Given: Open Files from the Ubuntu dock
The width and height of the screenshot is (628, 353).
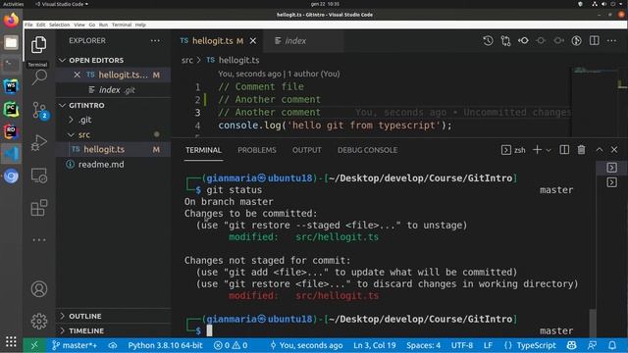Looking at the screenshot, I should point(11,42).
